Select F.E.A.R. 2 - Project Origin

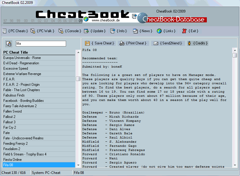[x=39, y=85]
